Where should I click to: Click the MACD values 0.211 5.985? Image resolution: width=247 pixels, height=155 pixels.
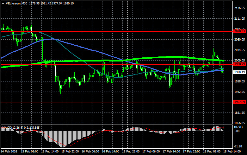[32, 127]
